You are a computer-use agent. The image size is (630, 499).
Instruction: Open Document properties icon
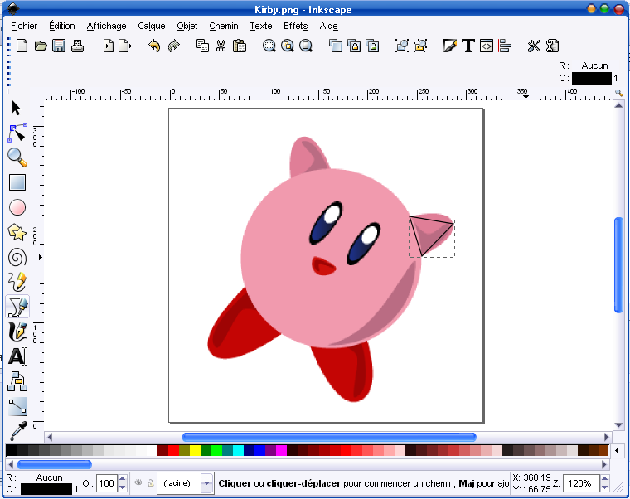click(553, 46)
